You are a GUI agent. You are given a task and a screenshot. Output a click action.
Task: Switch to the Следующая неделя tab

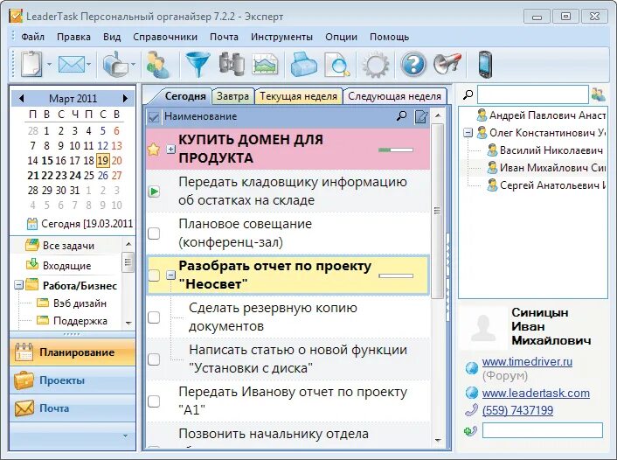point(395,96)
